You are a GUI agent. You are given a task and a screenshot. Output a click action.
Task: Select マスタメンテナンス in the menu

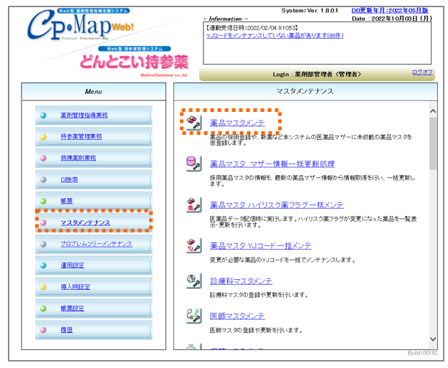tap(85, 222)
